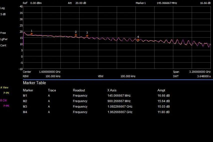
Task: Click 1.092266667 GHz in the X Axis column
Action: 120,107
